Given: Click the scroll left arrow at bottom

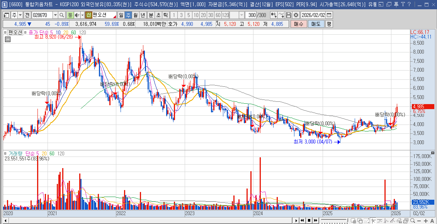Looking at the screenshot, I should pyautogui.click(x=5, y=221).
